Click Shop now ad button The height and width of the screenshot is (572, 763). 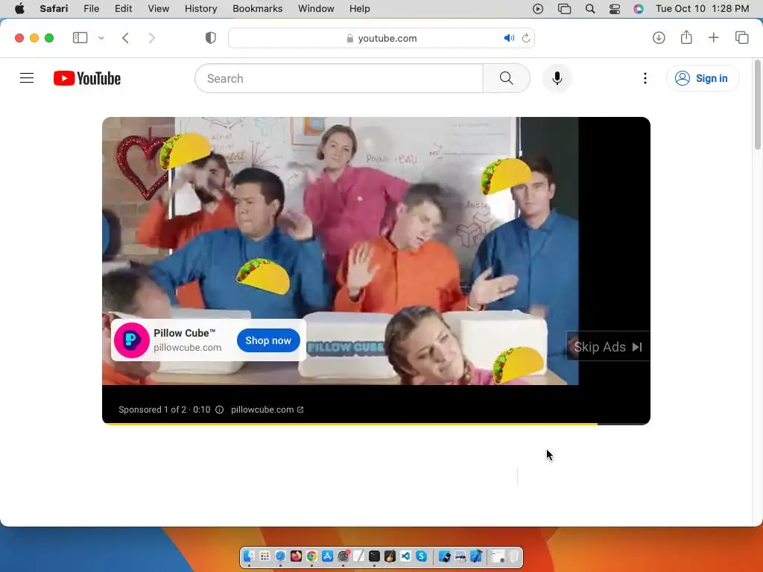click(x=268, y=340)
